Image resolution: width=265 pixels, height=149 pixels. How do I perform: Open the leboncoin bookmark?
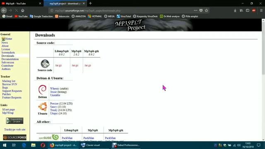pos(62,17)
